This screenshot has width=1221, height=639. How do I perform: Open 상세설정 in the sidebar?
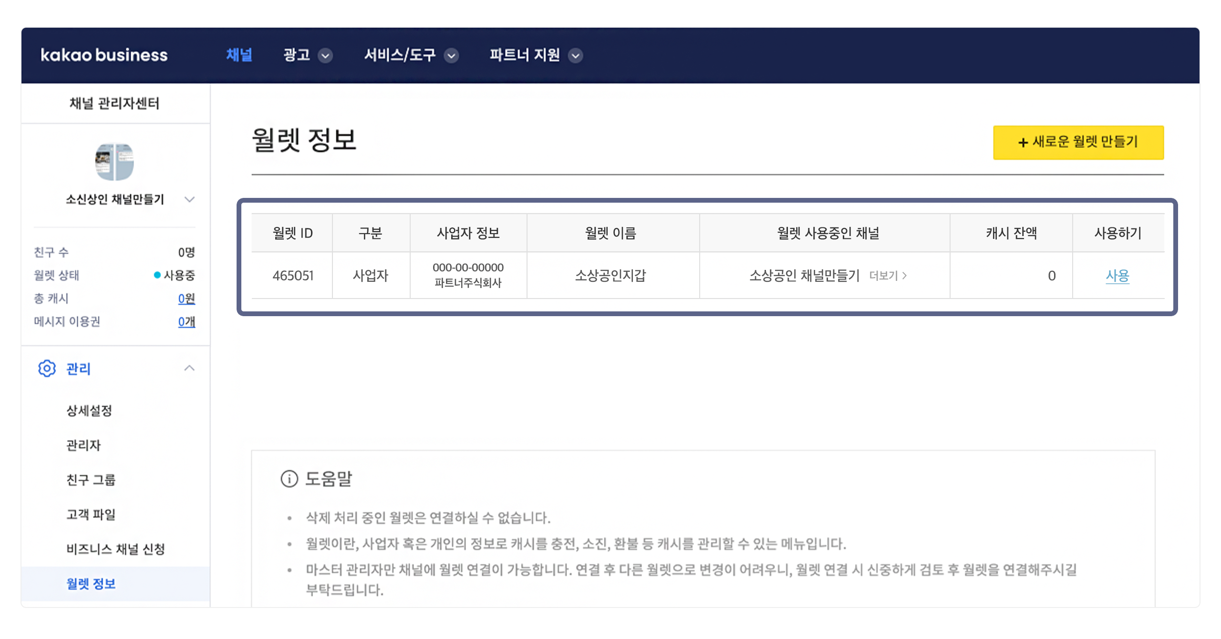coord(89,411)
